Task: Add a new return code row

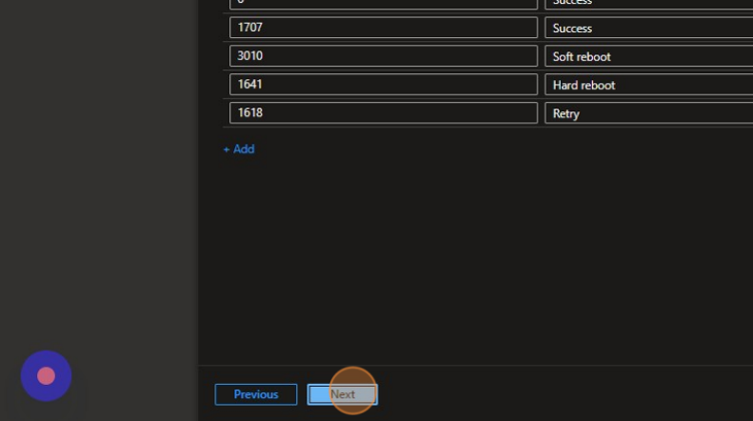Action: click(x=239, y=150)
